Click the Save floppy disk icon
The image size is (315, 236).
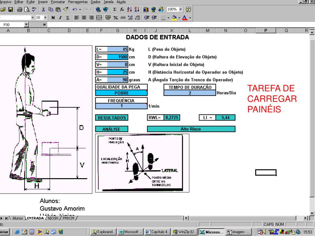(10, 10)
